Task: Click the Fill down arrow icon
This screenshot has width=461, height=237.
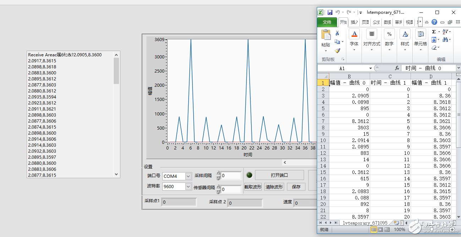Action: tap(434, 40)
